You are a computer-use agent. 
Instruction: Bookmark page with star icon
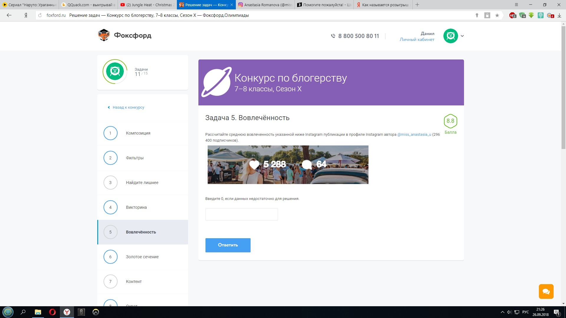tap(497, 15)
